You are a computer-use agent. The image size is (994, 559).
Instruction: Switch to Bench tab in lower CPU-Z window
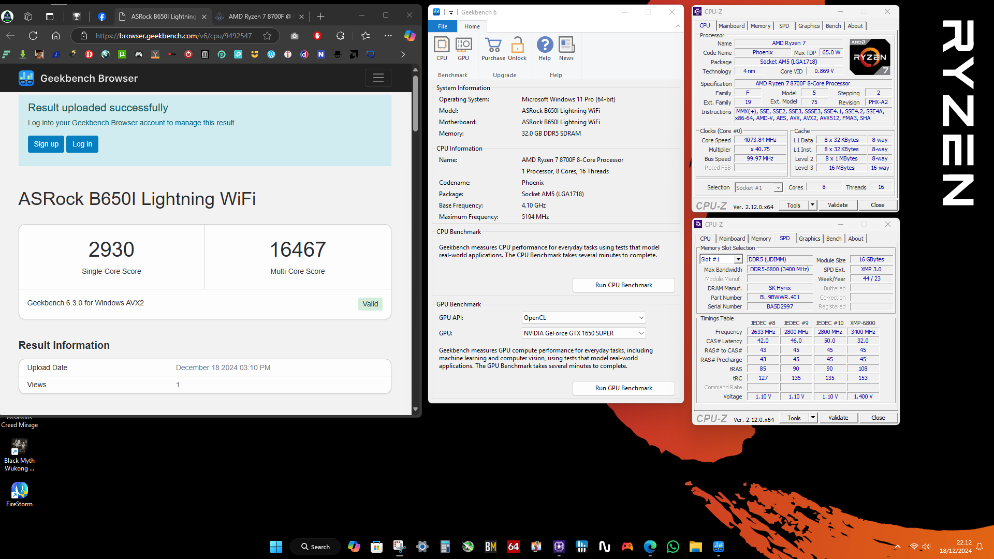point(834,239)
